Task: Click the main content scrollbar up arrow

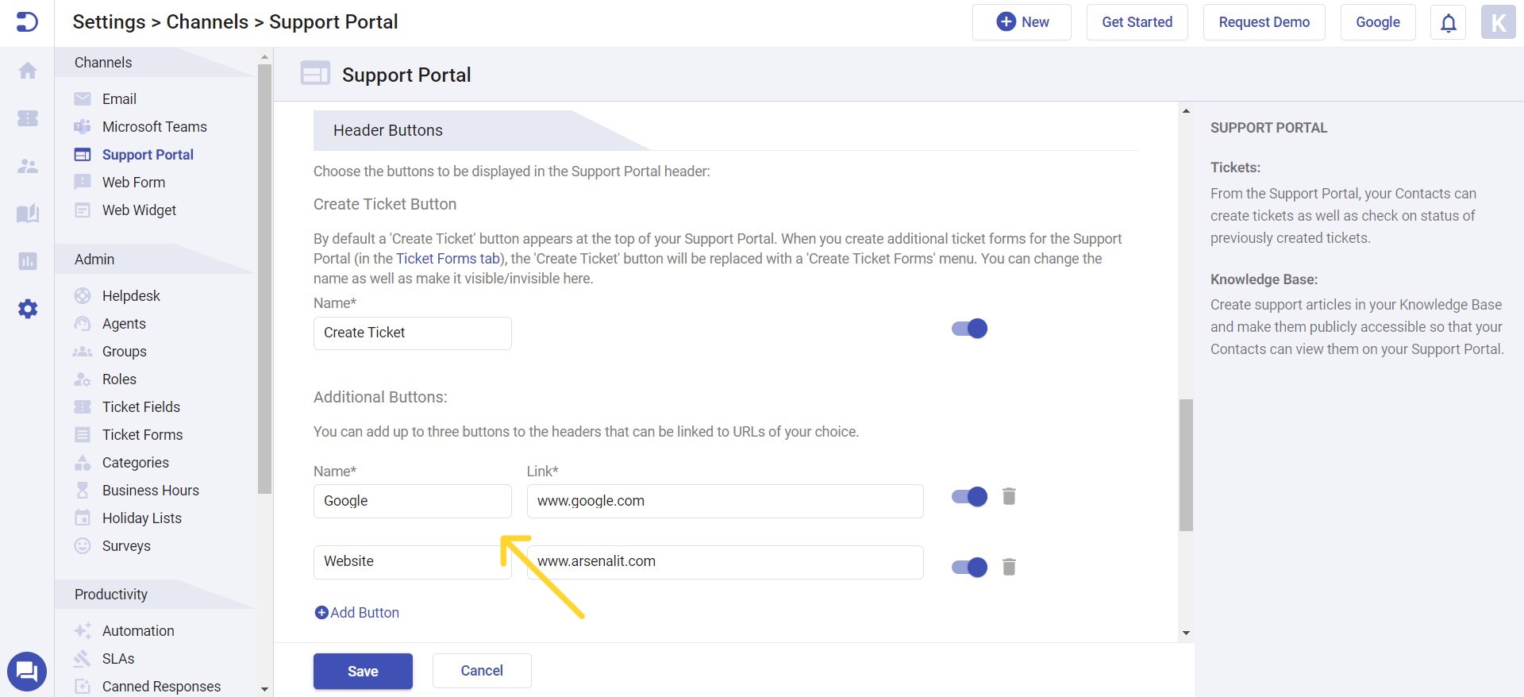Action: coord(1186,111)
